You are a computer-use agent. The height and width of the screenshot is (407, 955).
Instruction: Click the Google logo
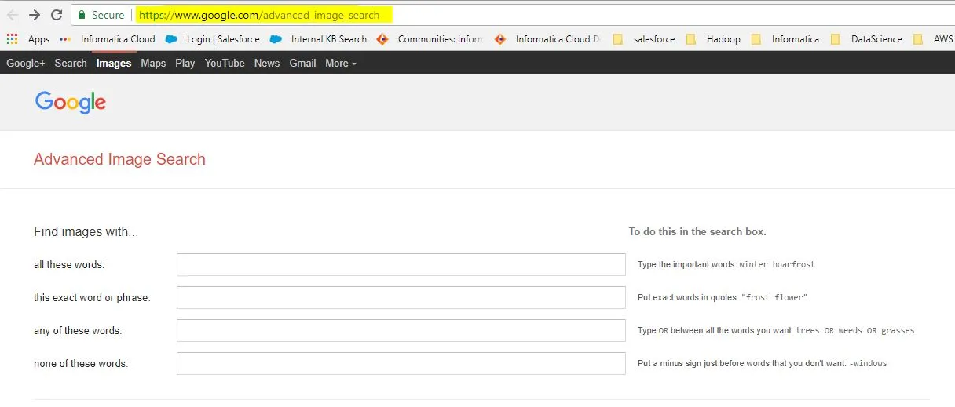tap(71, 103)
